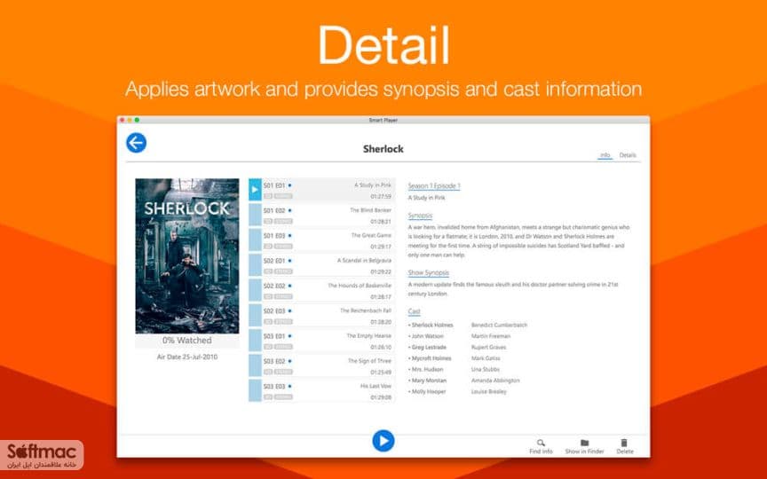Toggle the unwatched dot beside S02 E03
Image resolution: width=767 pixels, height=479 pixels.
(289, 310)
